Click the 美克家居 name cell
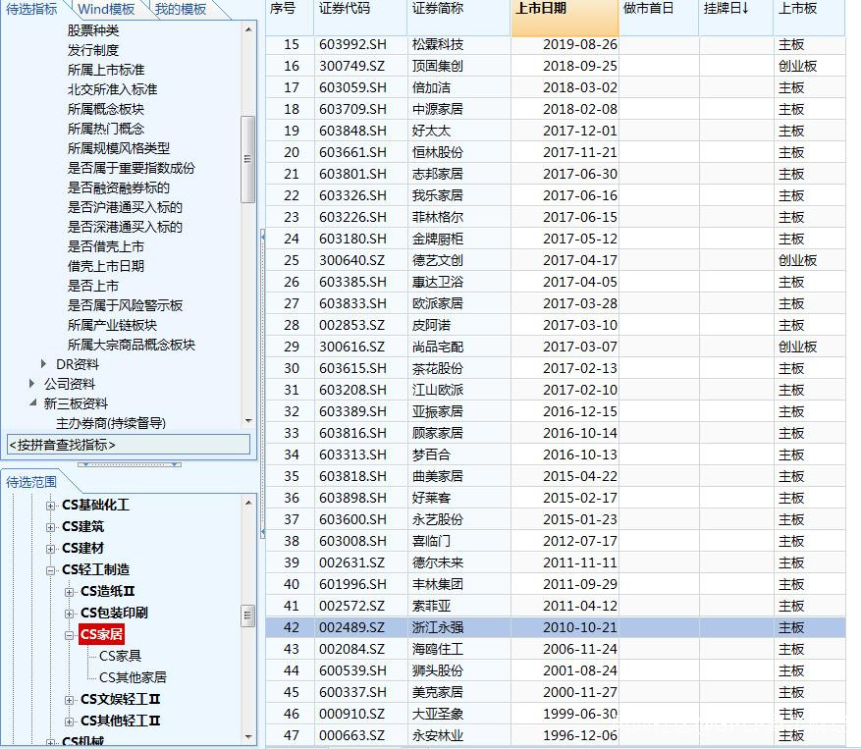This screenshot has height=749, width=861. click(x=459, y=692)
